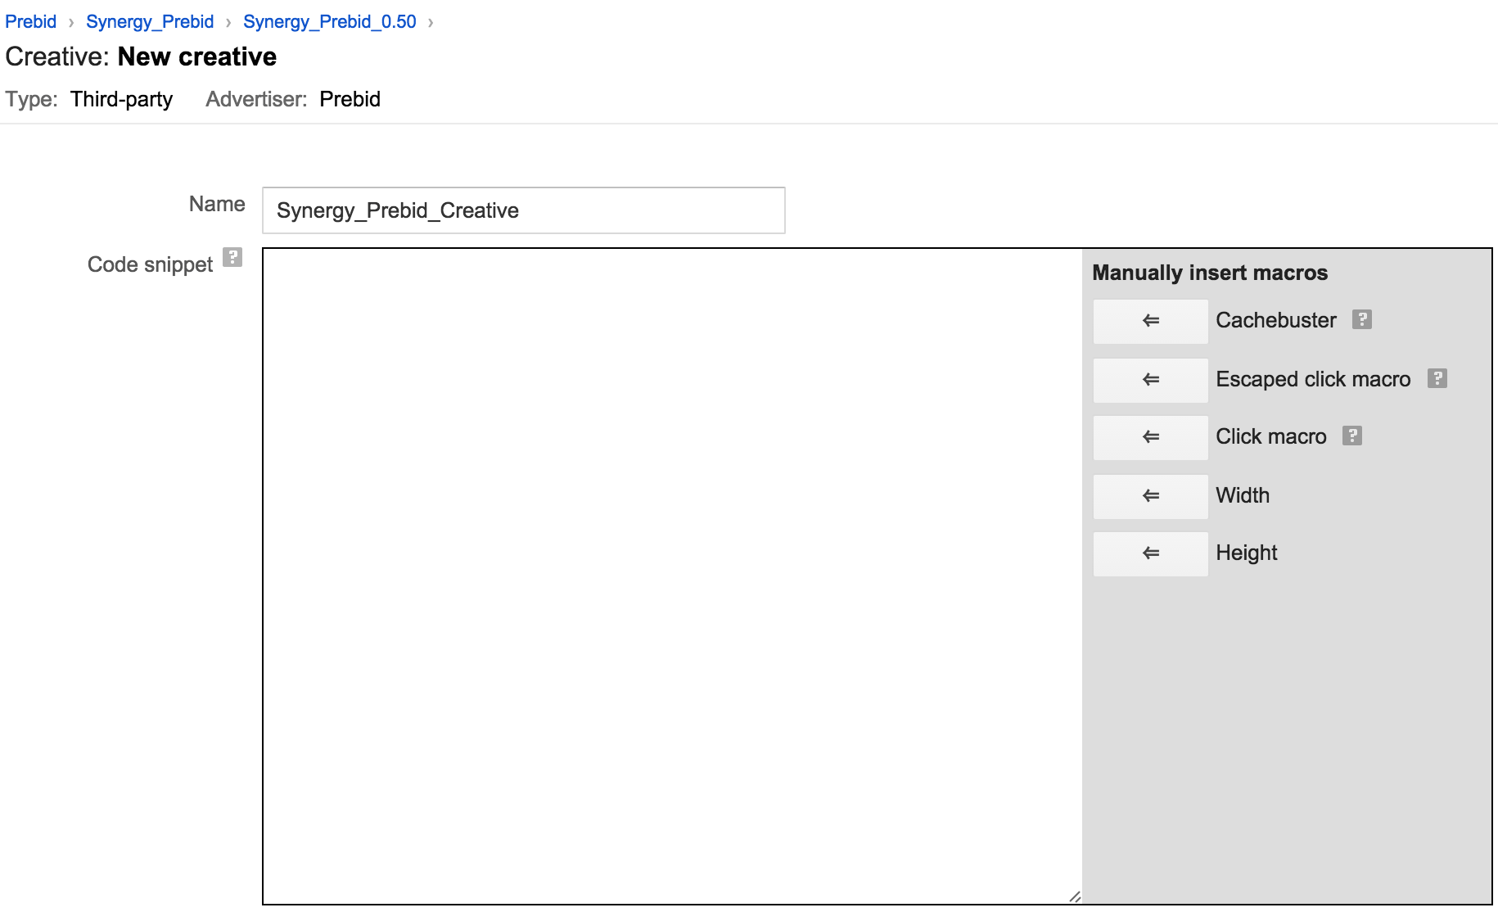Click the Third-party type label
The height and width of the screenshot is (912, 1498).
point(121,99)
